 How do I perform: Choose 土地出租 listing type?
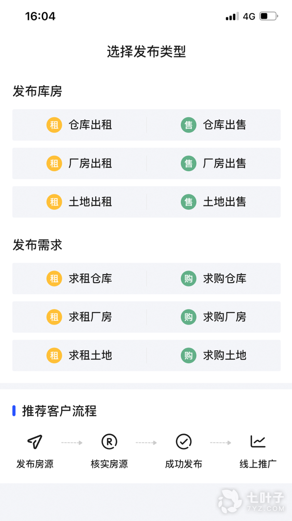90,202
